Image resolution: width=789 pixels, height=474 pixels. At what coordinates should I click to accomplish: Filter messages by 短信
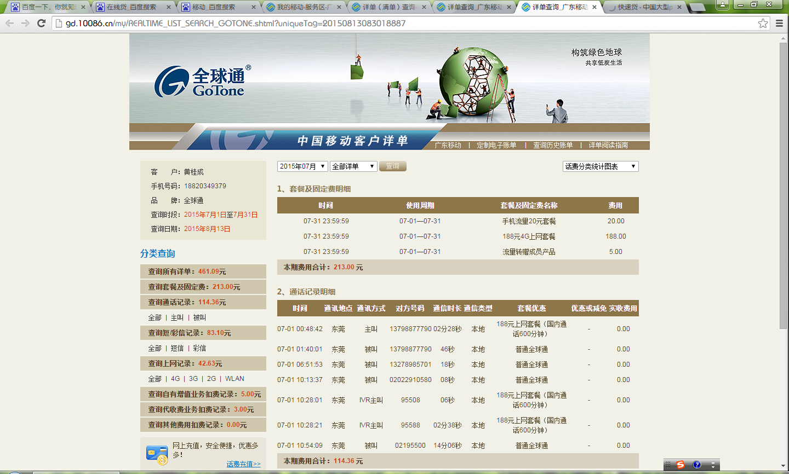click(x=177, y=348)
